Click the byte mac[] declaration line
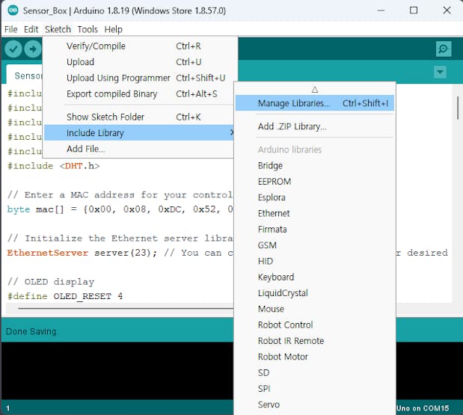The image size is (463, 415). (120, 209)
